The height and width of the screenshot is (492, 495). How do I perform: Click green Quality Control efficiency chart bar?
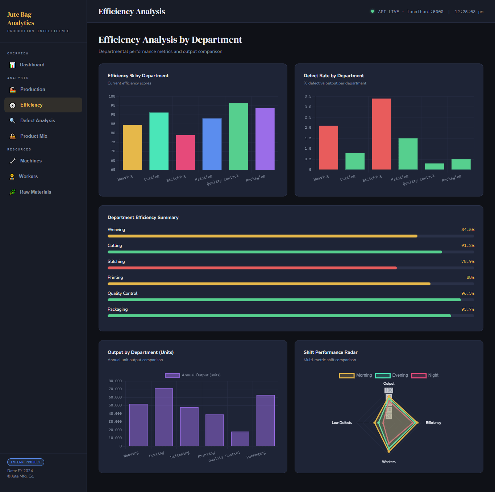pos(238,136)
